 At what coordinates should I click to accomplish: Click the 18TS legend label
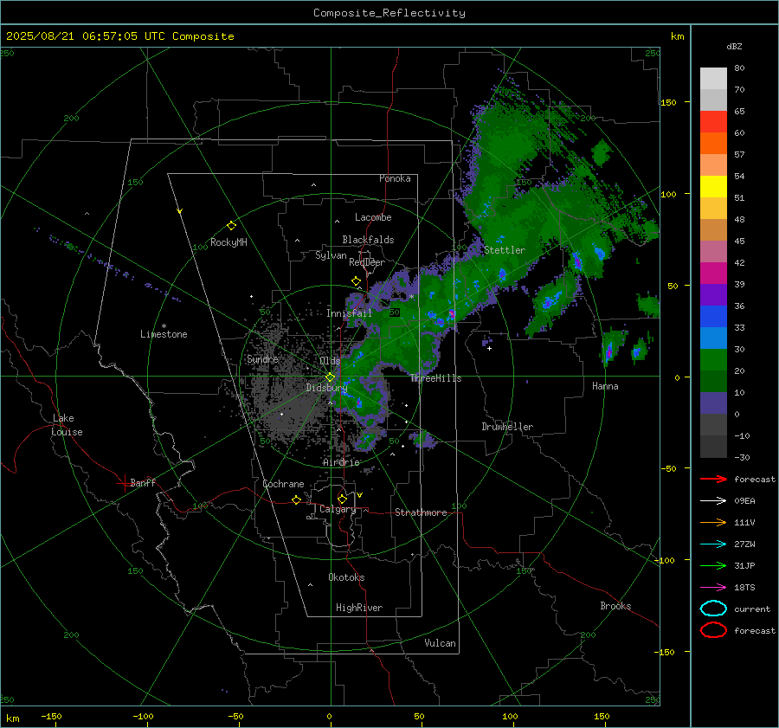(744, 588)
